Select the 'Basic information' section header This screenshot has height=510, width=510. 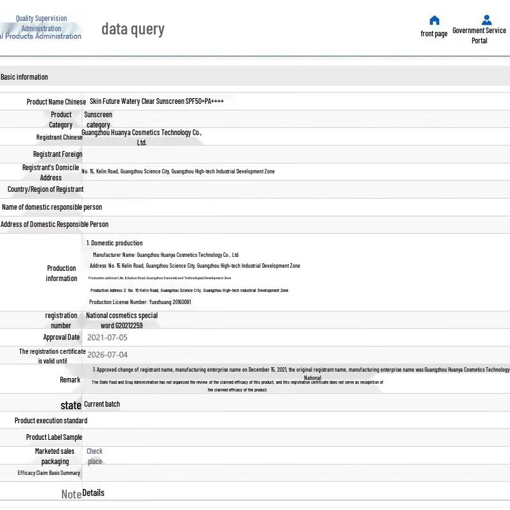pyautogui.click(x=24, y=77)
